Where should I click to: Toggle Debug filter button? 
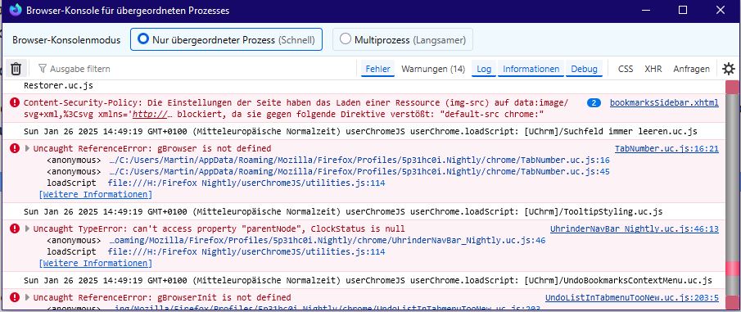point(584,69)
